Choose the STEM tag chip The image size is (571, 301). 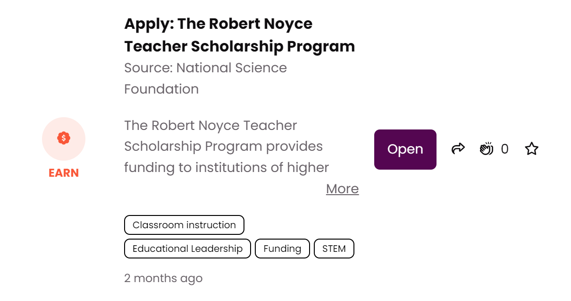point(334,249)
